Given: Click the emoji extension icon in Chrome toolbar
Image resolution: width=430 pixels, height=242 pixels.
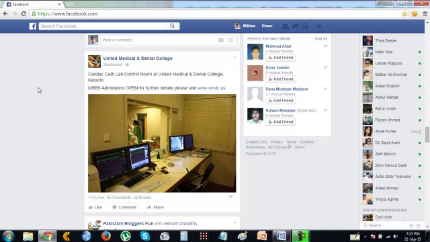Looking at the screenshot, I should coord(415,13).
